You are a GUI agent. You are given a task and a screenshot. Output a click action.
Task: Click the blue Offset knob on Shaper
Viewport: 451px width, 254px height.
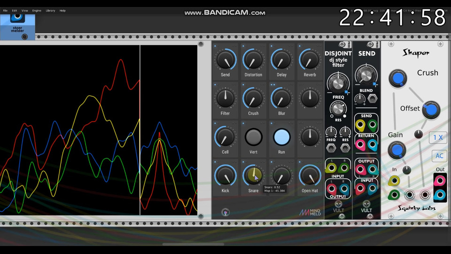[x=431, y=110]
